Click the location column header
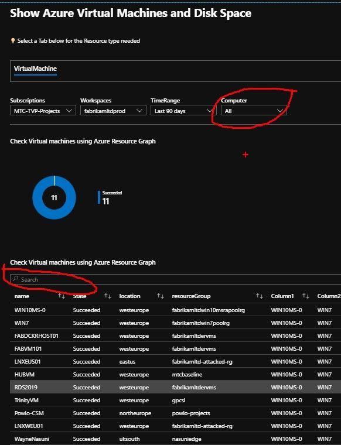This screenshot has width=341, height=445. pyautogui.click(x=129, y=296)
